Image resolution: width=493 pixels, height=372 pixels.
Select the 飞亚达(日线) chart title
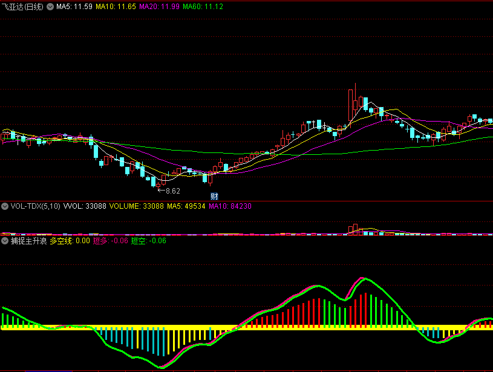coord(22,7)
